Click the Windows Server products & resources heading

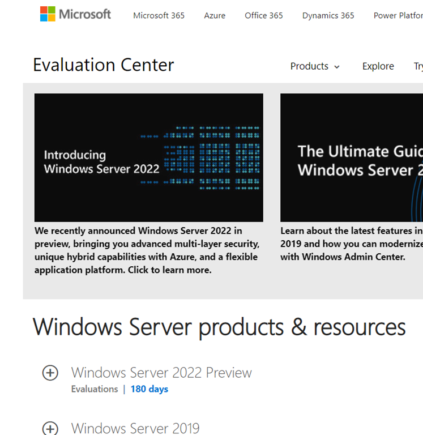(x=219, y=327)
